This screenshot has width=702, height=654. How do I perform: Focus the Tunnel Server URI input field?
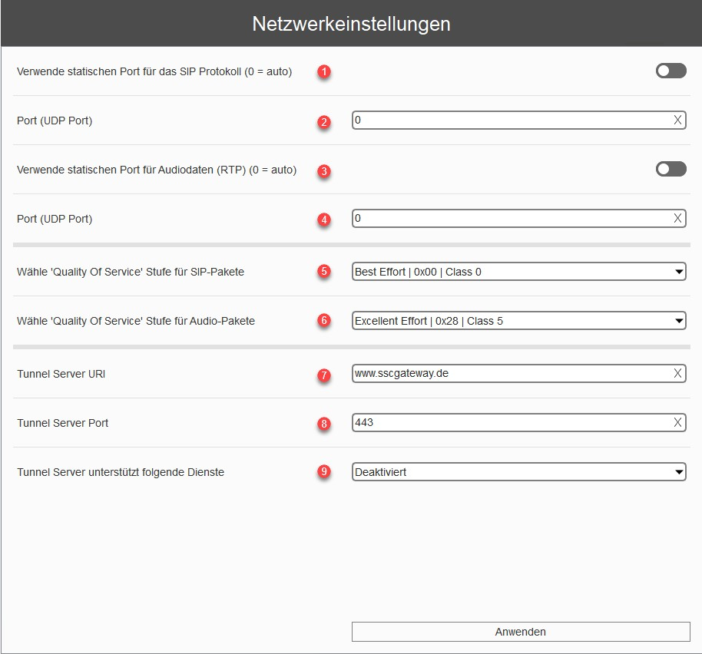(512, 373)
